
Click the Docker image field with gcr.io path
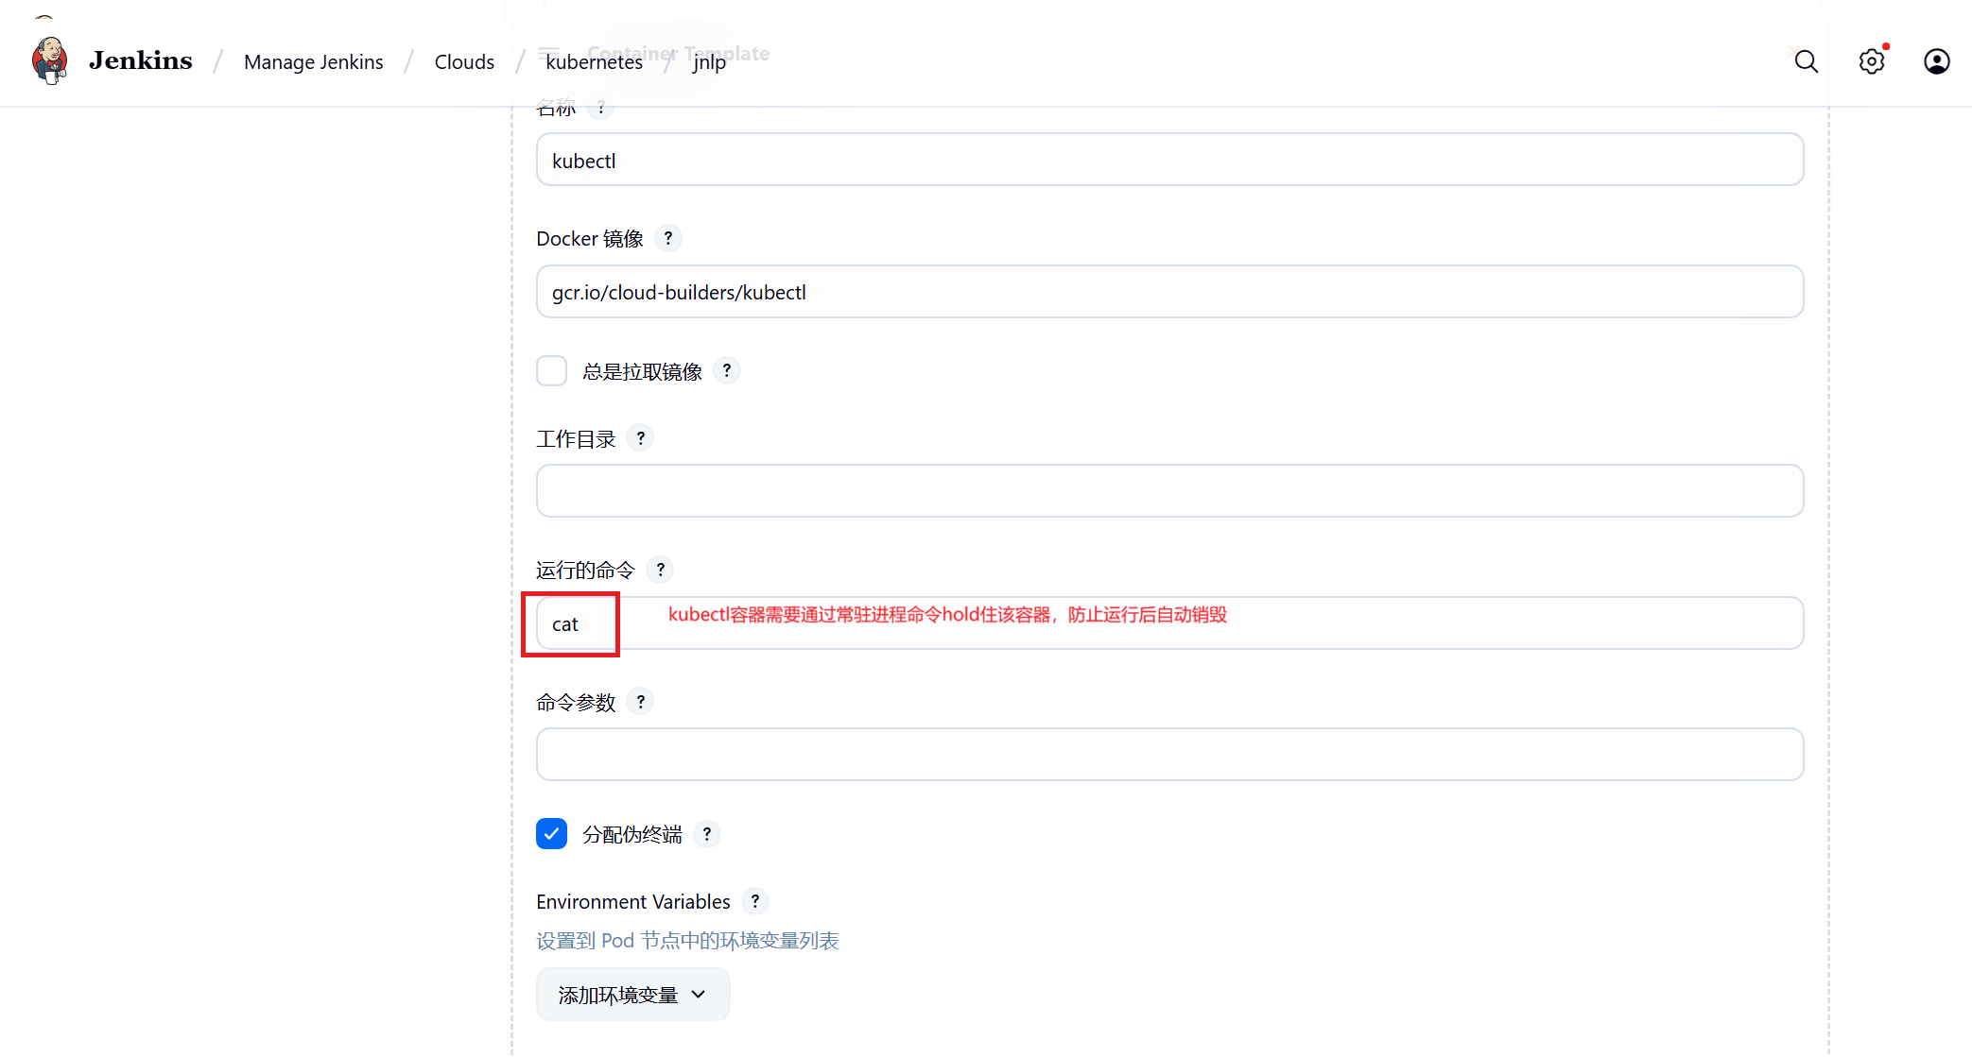1169,292
